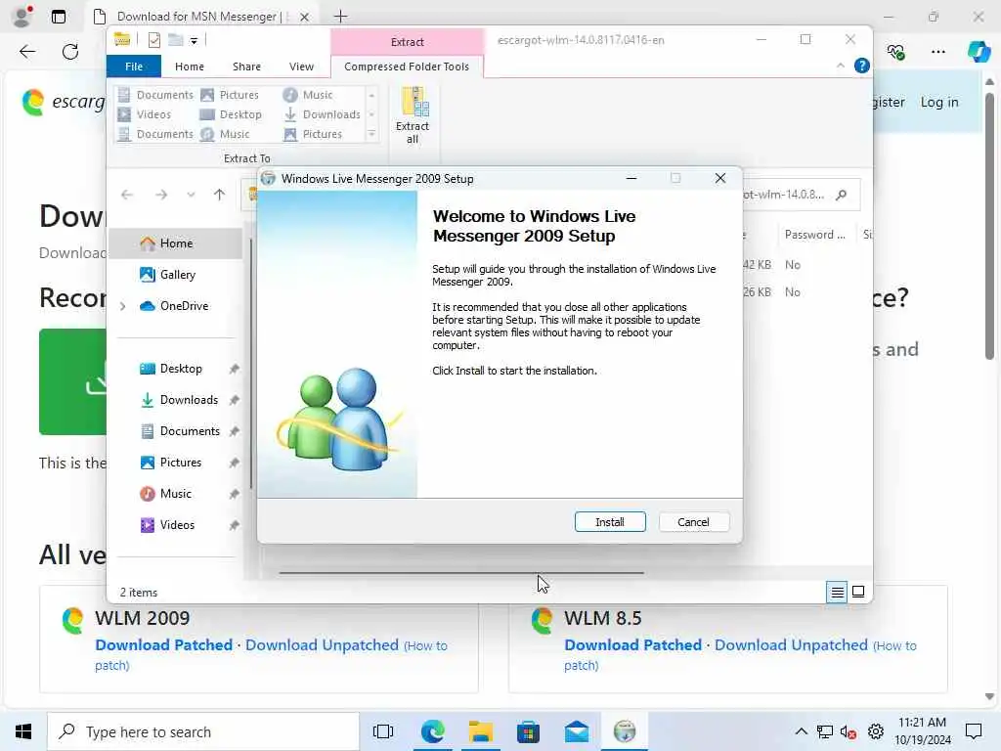Image resolution: width=1001 pixels, height=751 pixels.
Task: Open pinned Videos folder in sidebar
Action: [x=177, y=525]
